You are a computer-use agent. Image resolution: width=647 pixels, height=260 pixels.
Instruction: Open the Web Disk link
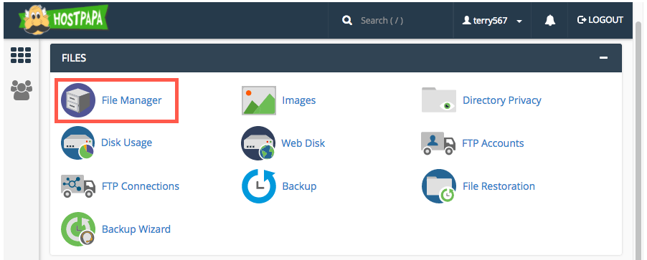tap(303, 143)
